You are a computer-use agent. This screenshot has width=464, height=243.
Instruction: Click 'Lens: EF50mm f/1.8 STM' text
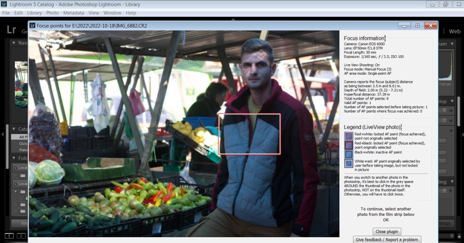click(x=363, y=48)
